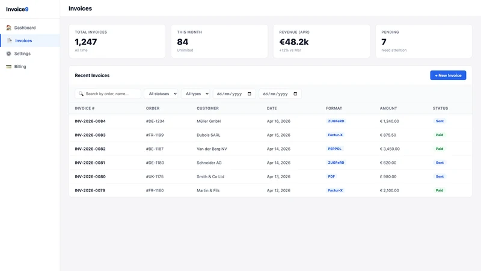Click amount € 3,450.00
Screen dimensions: 481x271
tap(390, 149)
